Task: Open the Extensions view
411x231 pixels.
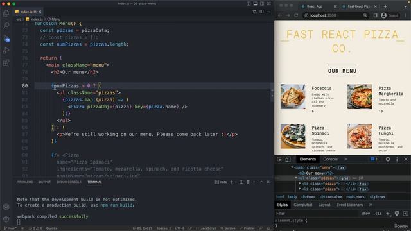Action: (x=6, y=63)
